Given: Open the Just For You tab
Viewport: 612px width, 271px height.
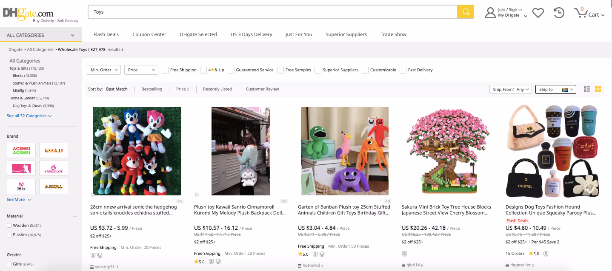Looking at the screenshot, I should coord(299,34).
